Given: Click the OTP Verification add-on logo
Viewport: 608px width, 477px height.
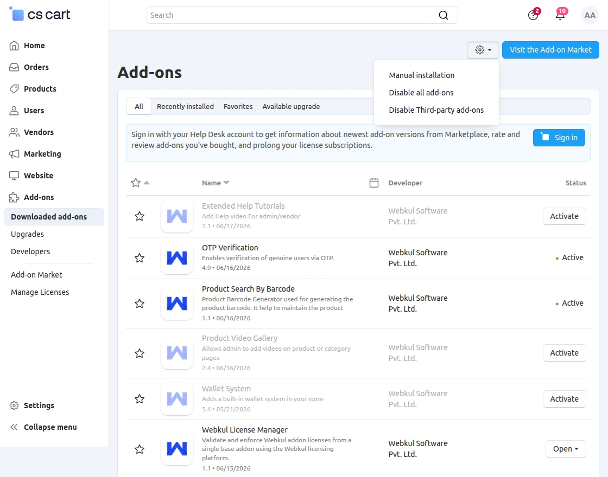Looking at the screenshot, I should pos(177,258).
